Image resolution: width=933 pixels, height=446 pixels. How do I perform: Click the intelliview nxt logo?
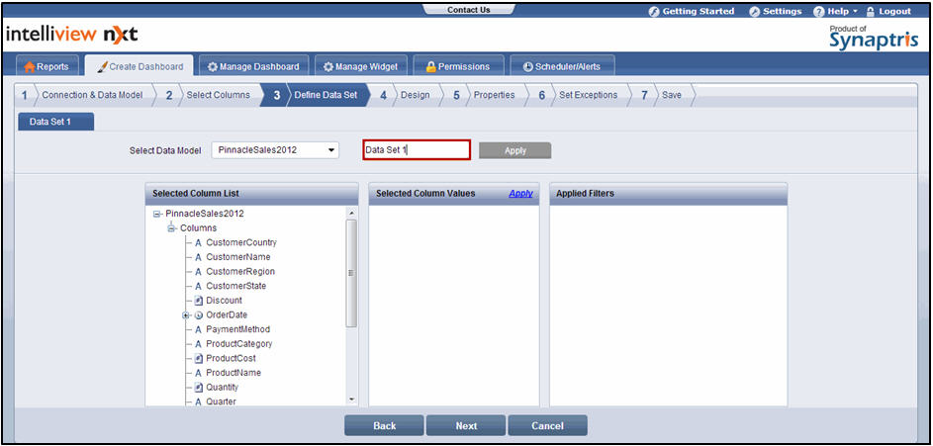71,35
